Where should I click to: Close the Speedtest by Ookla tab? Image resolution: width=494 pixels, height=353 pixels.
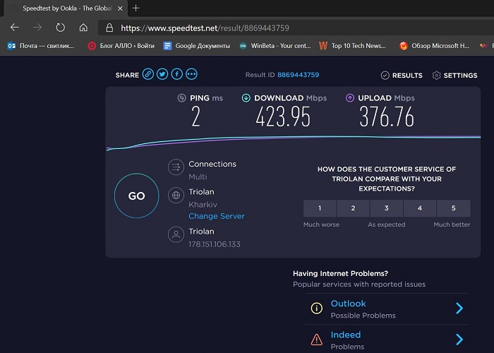[120, 8]
